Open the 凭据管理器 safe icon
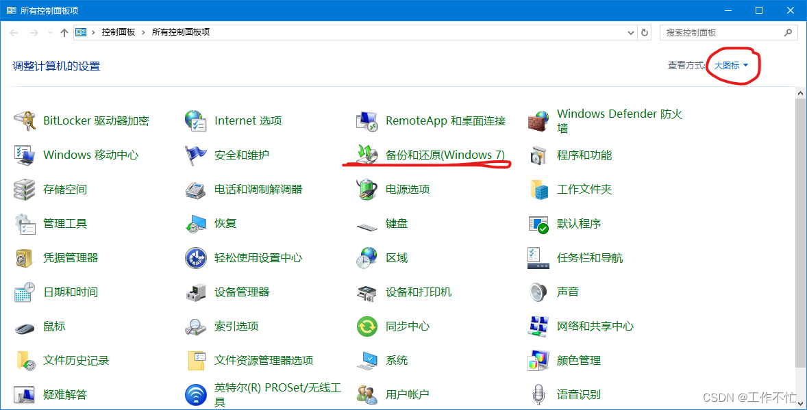 (x=24, y=258)
